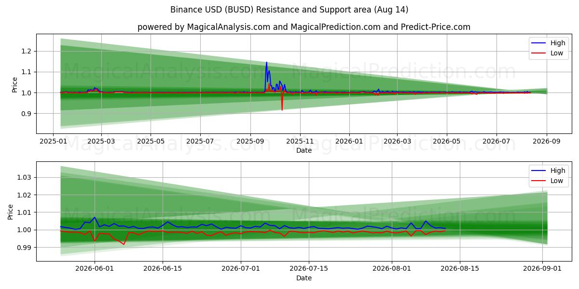Click the blue line sample in the upper legend
579x289 pixels.
pyautogui.click(x=539, y=43)
